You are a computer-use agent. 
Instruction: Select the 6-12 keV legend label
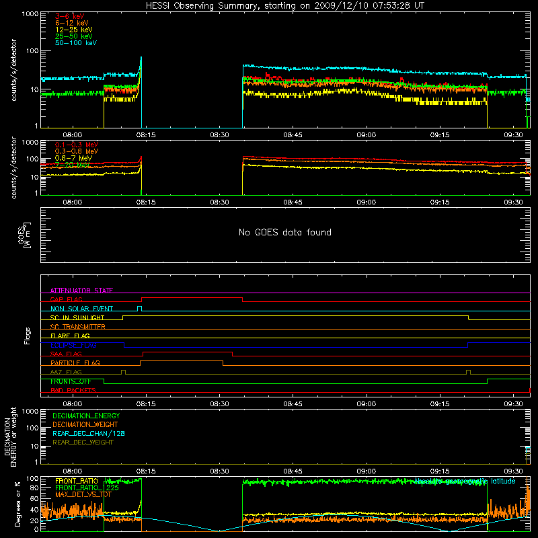pyautogui.click(x=71, y=23)
